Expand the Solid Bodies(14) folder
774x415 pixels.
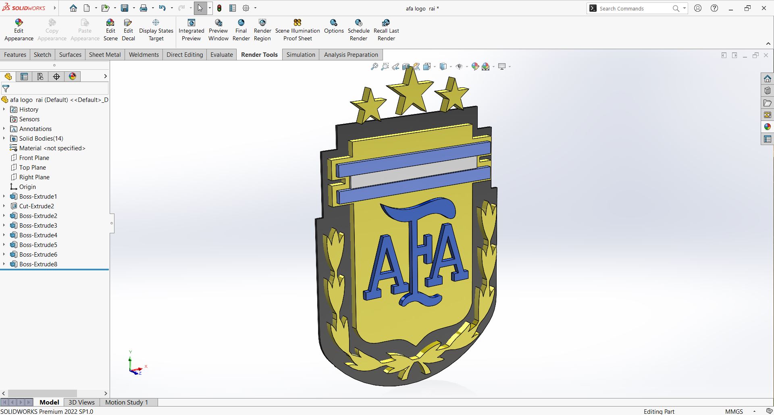(4, 139)
